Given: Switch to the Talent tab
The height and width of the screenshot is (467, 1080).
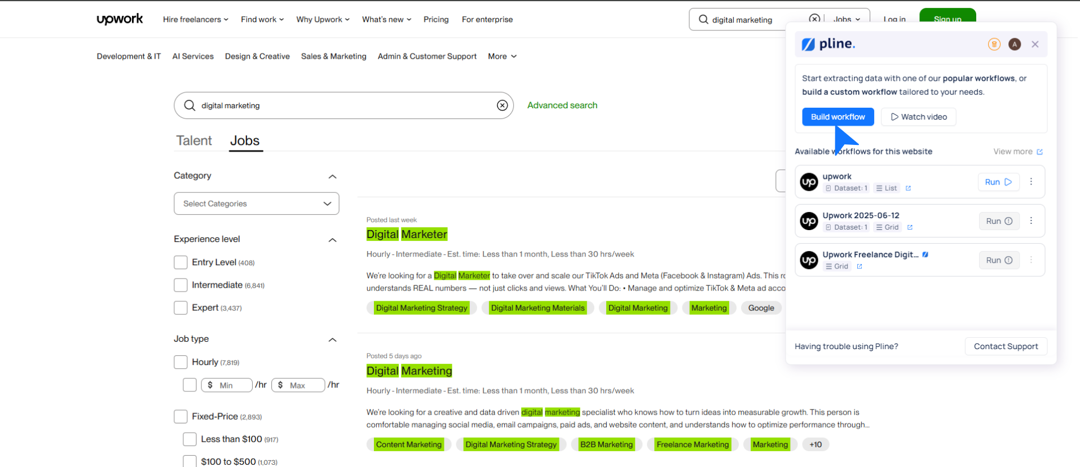Looking at the screenshot, I should [x=193, y=140].
